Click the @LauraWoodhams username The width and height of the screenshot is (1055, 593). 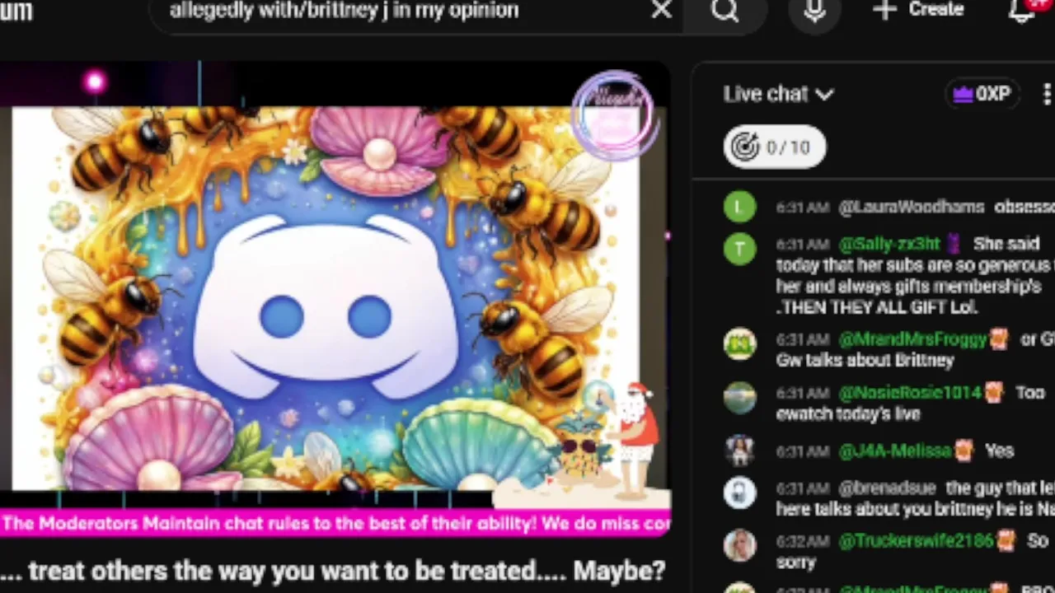pos(911,208)
